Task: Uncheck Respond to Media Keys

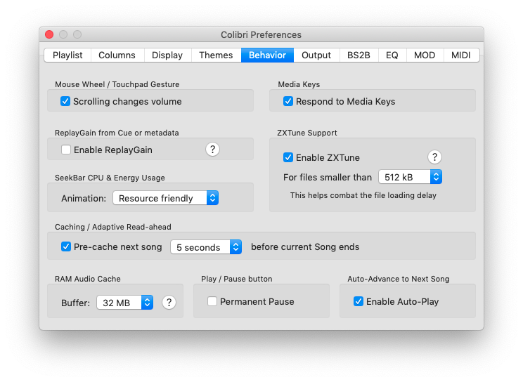Action: pos(288,101)
